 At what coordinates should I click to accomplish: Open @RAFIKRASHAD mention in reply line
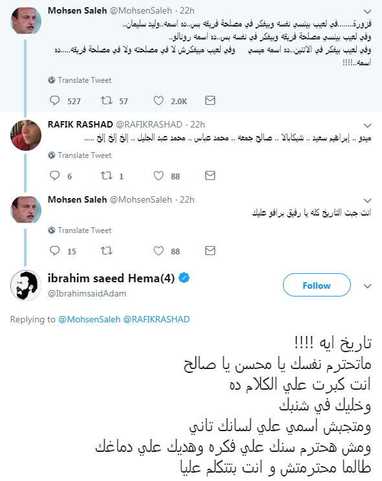156,319
